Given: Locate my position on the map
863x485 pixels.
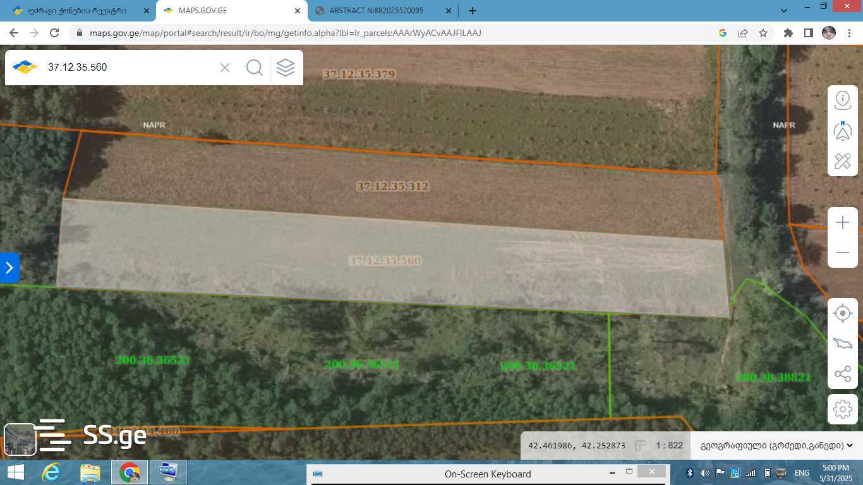Looking at the screenshot, I should pyautogui.click(x=842, y=313).
